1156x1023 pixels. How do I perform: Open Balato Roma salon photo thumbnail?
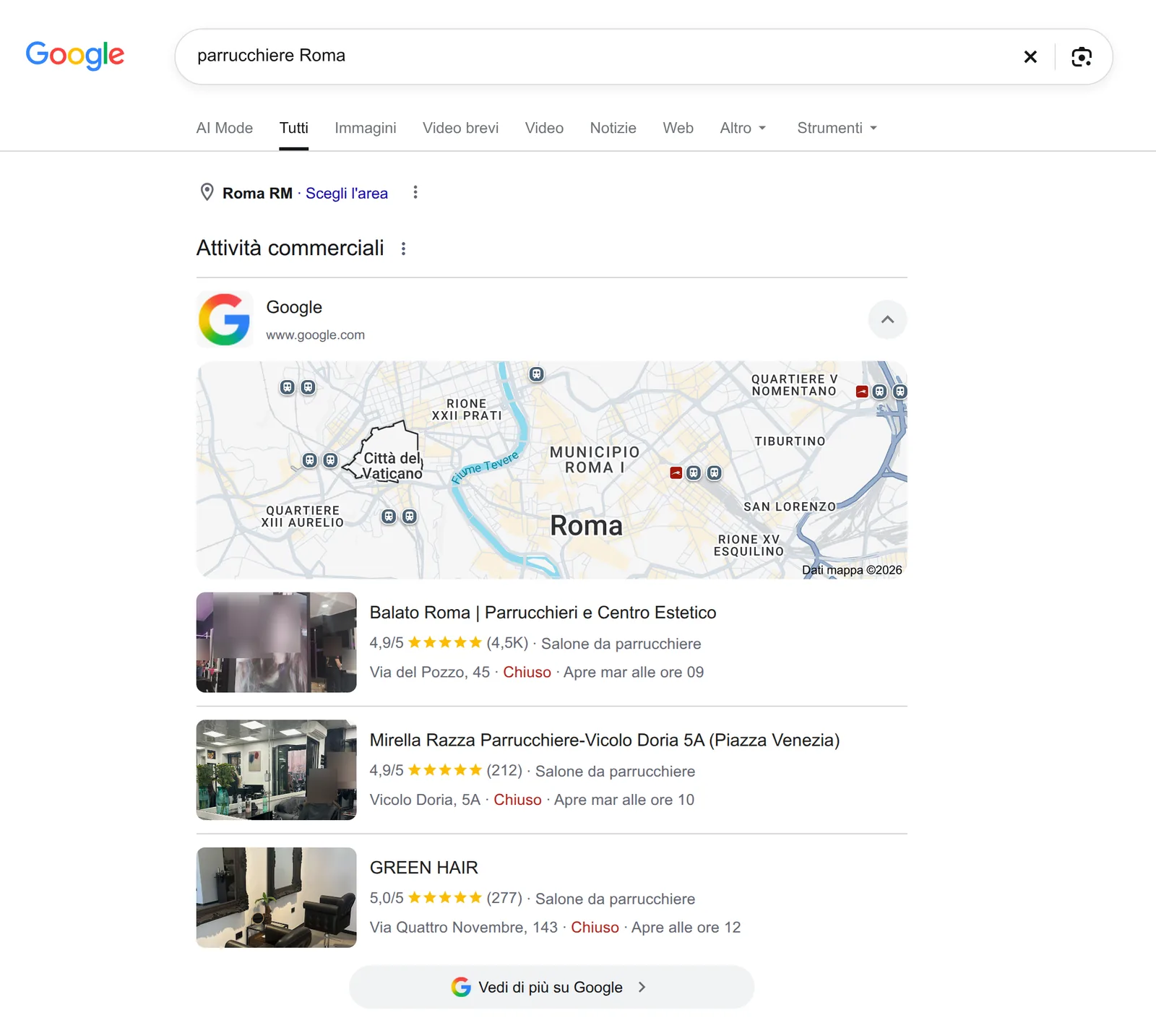pos(277,642)
